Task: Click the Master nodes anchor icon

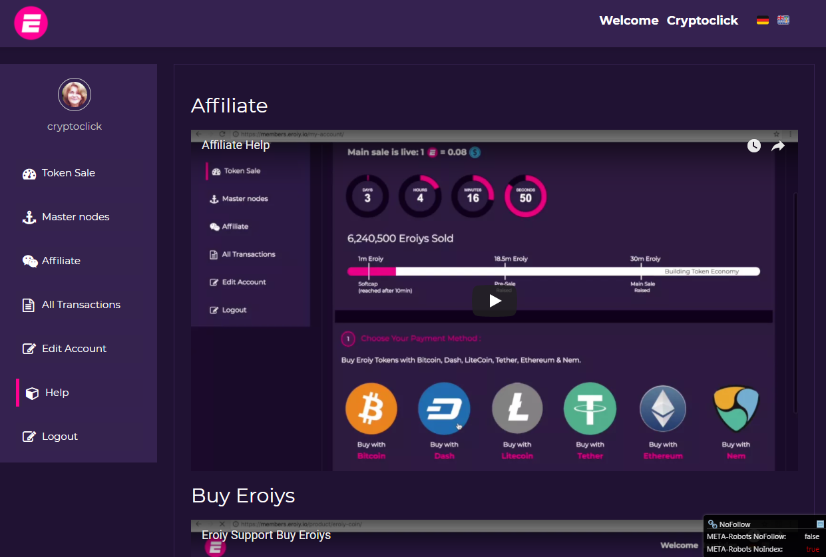Action: [x=29, y=218]
